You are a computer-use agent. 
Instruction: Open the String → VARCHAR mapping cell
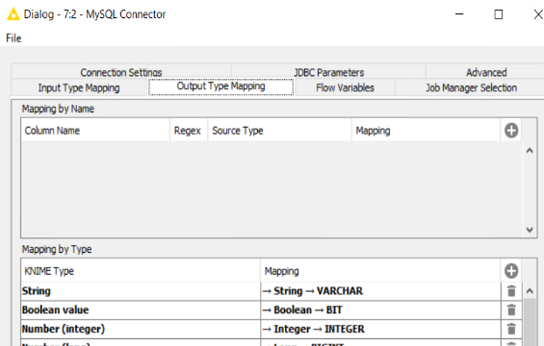pyautogui.click(x=380, y=291)
